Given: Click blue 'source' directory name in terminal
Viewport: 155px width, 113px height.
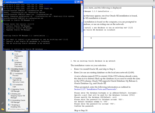Looking at the screenshot, I should (x=47, y=7).
